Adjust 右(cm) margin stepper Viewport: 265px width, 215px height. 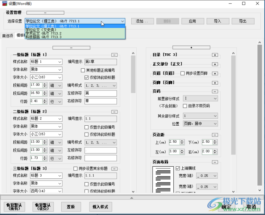(x=215, y=151)
